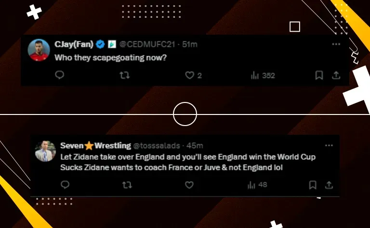Share Seven Wrestling's tweet

(x=330, y=185)
